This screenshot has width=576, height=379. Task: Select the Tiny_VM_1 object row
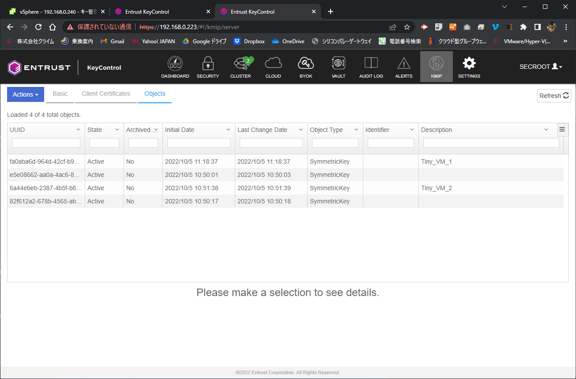coord(285,161)
